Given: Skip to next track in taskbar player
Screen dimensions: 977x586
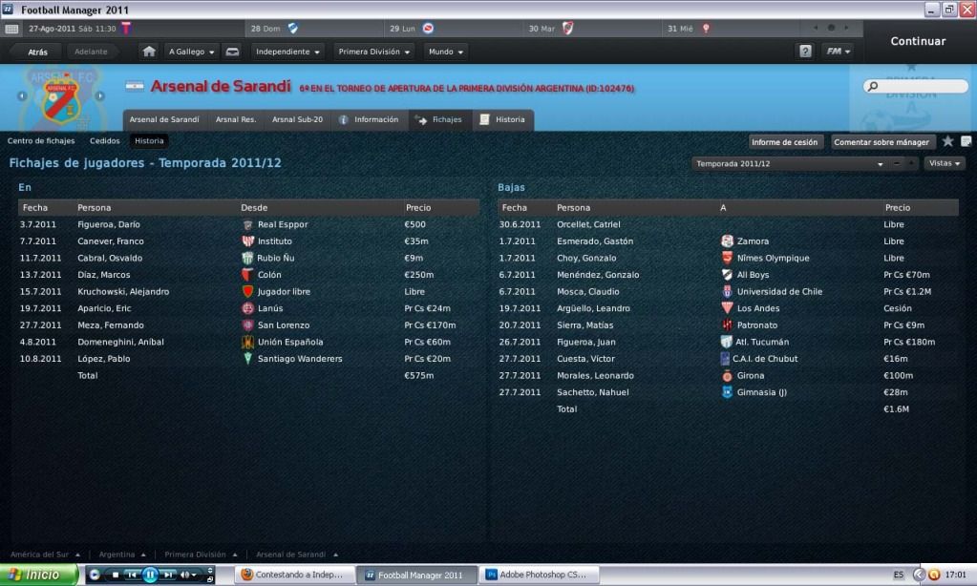Looking at the screenshot, I should coord(168,575).
